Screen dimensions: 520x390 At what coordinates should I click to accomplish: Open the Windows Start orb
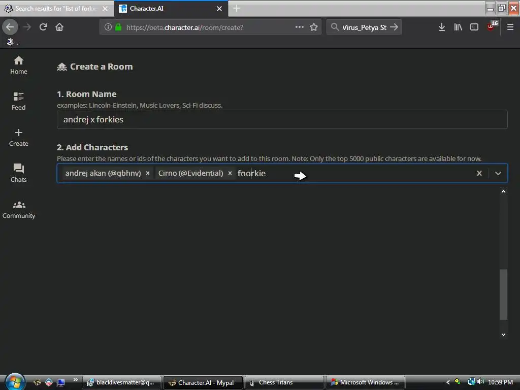pyautogui.click(x=15, y=382)
